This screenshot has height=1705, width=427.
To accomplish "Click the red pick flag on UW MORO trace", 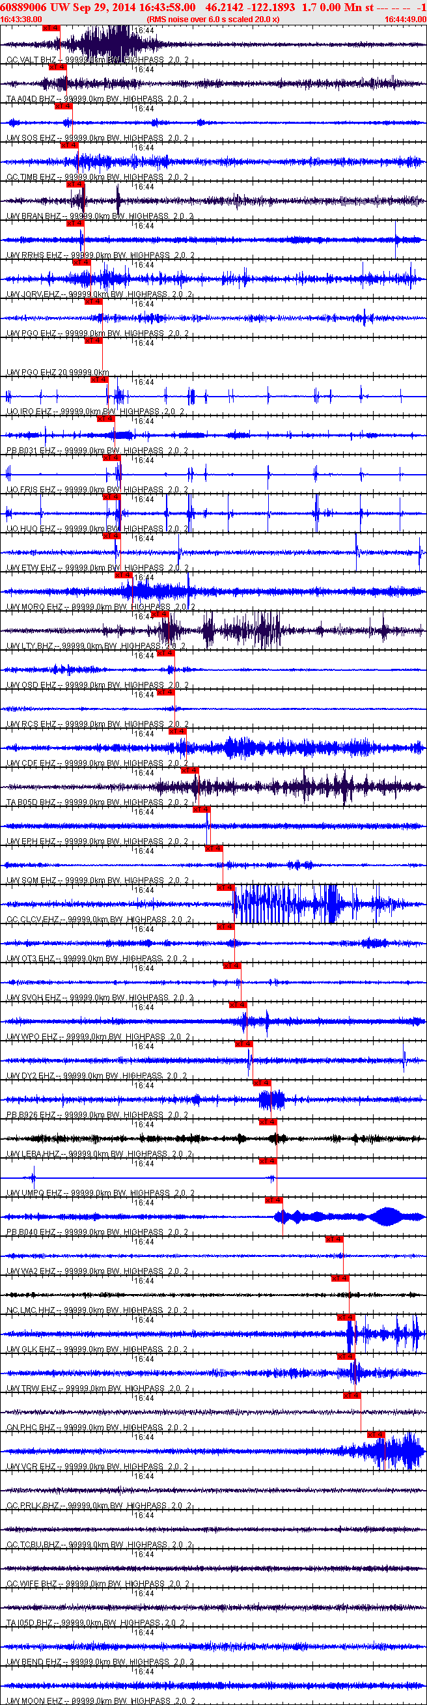I will (x=123, y=575).
